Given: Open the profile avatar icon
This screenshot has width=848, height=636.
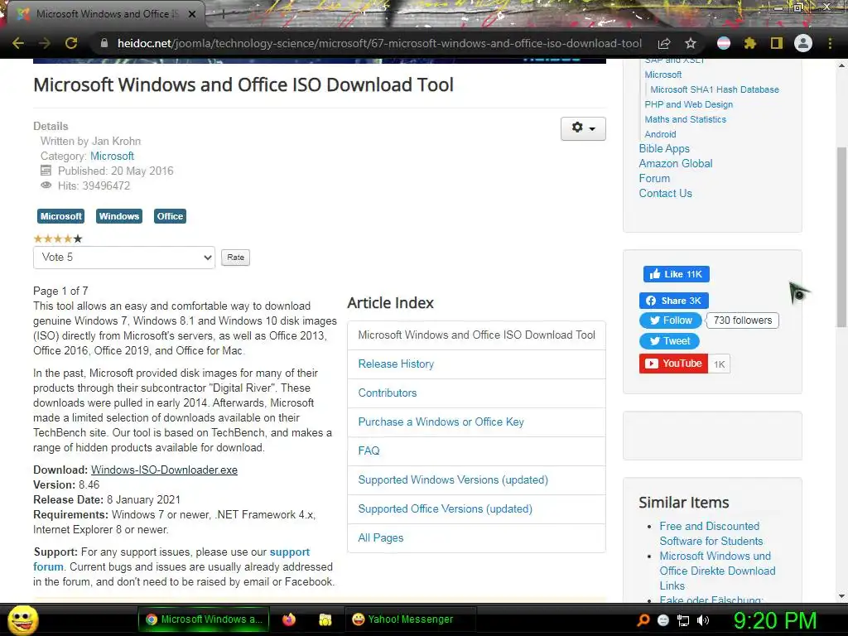Looking at the screenshot, I should coord(803,43).
